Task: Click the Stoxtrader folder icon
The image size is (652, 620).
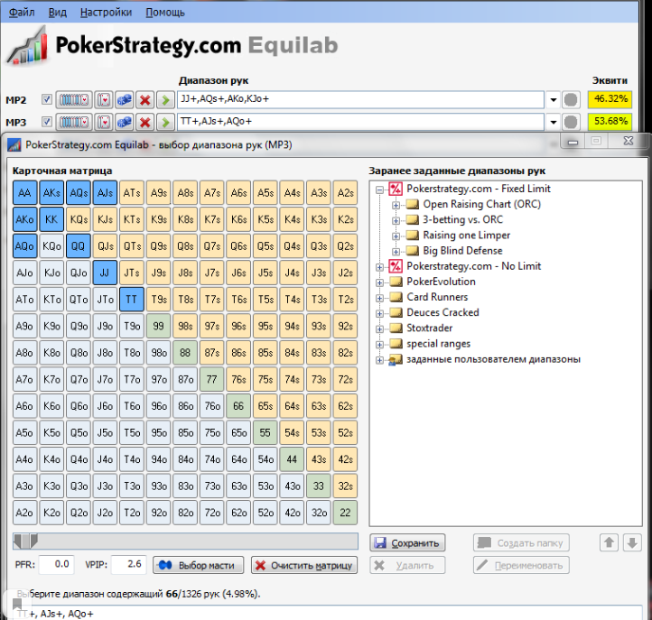Action: coord(396,329)
